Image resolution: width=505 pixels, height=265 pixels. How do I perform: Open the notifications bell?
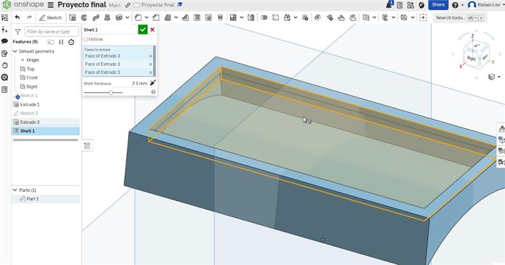(x=389, y=5)
